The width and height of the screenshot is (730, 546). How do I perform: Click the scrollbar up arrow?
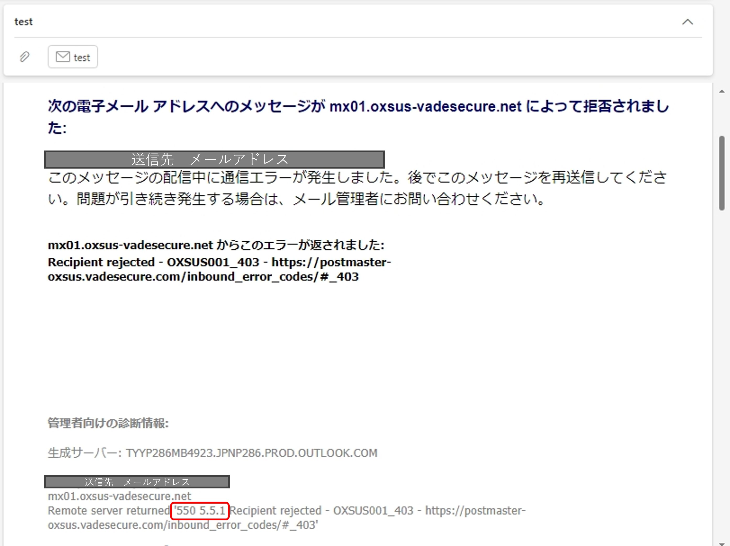[722, 91]
